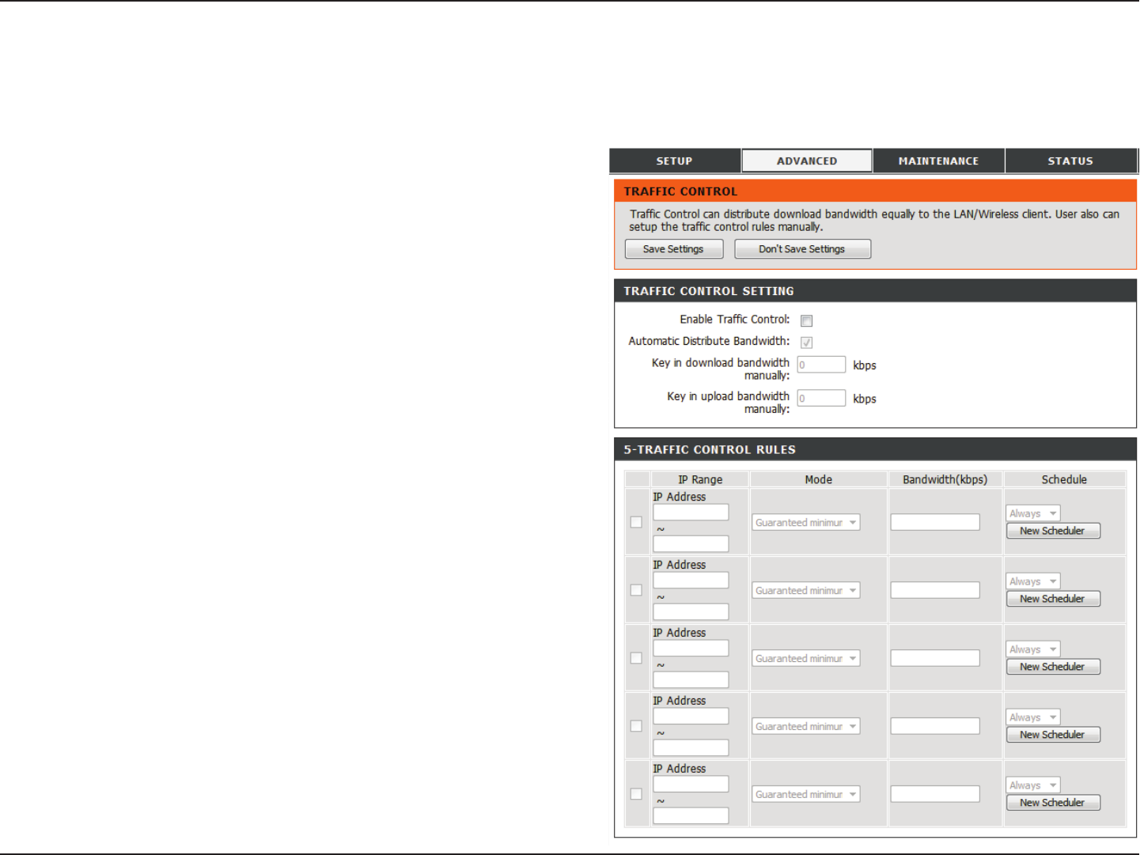1140x855 pixels.
Task: Click the Mode column header
Action: [819, 479]
